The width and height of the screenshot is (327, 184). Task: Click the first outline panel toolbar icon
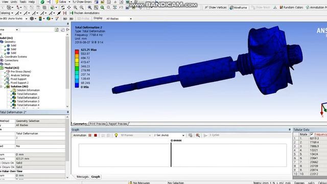tap(57, 30)
